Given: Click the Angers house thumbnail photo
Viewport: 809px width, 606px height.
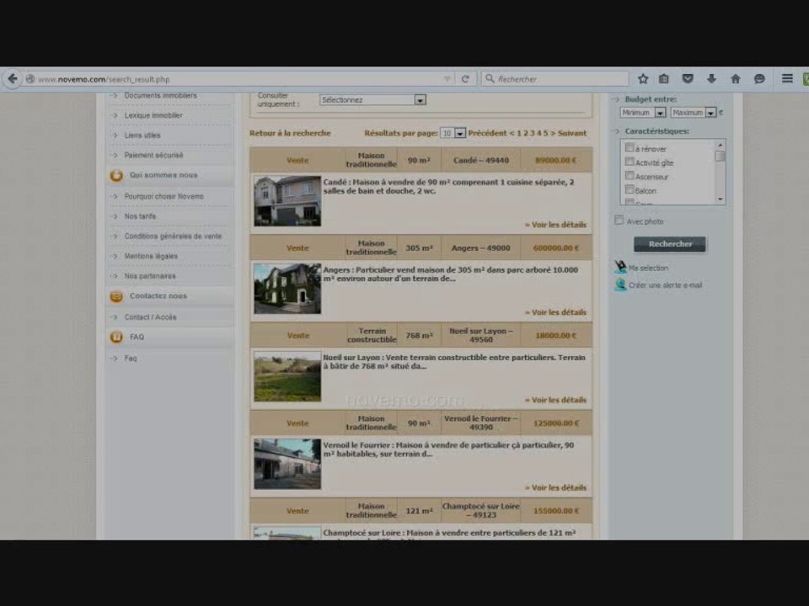Looking at the screenshot, I should tap(287, 289).
